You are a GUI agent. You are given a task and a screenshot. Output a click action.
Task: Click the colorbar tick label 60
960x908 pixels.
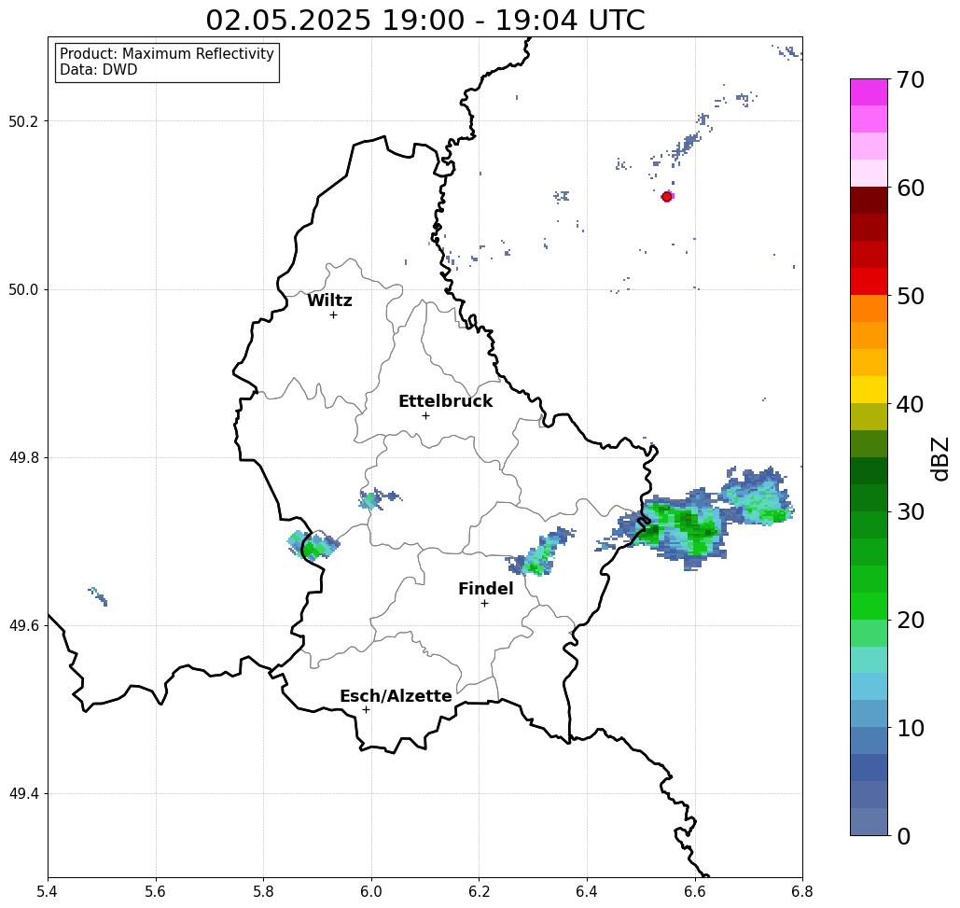click(911, 188)
